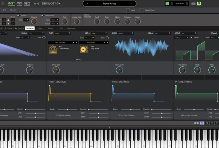Image resolution: width=219 pixels, height=148 pixels.
Task: Click the power icon beside ZENOLOGY GX
Action: coord(38,4)
